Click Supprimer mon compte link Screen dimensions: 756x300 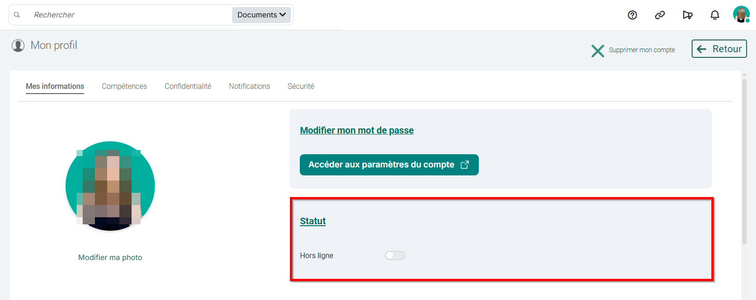click(x=642, y=50)
